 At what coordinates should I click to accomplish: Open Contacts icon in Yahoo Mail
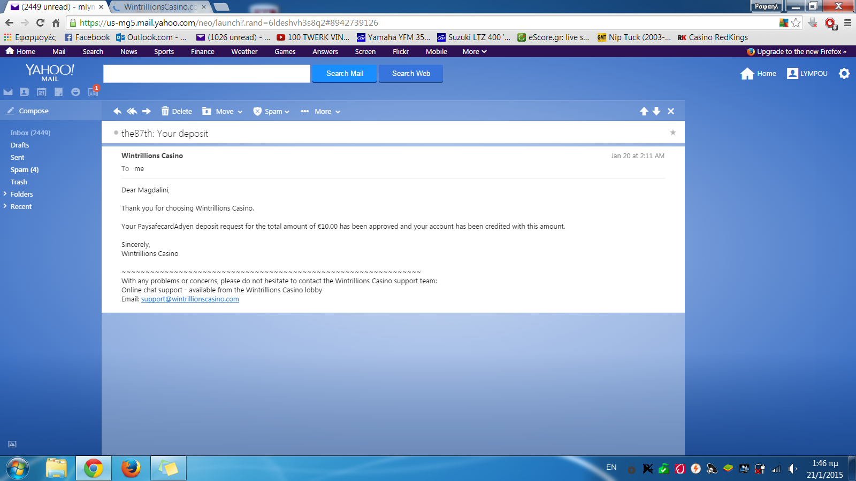pos(25,92)
